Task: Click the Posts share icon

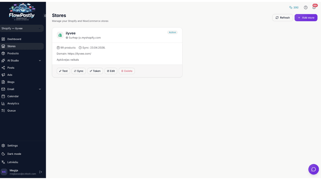Action: (3, 68)
